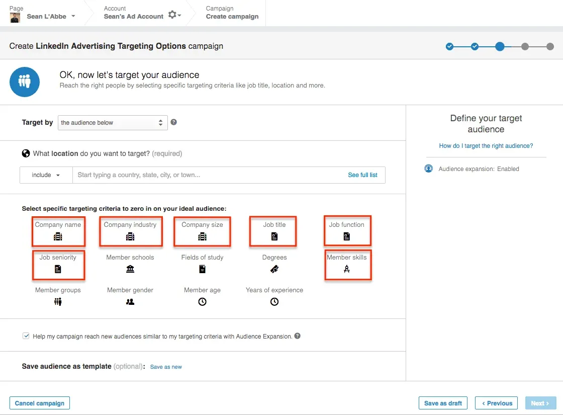Open Member schools targeting criteria
This screenshot has width=563, height=415.
pyautogui.click(x=130, y=264)
